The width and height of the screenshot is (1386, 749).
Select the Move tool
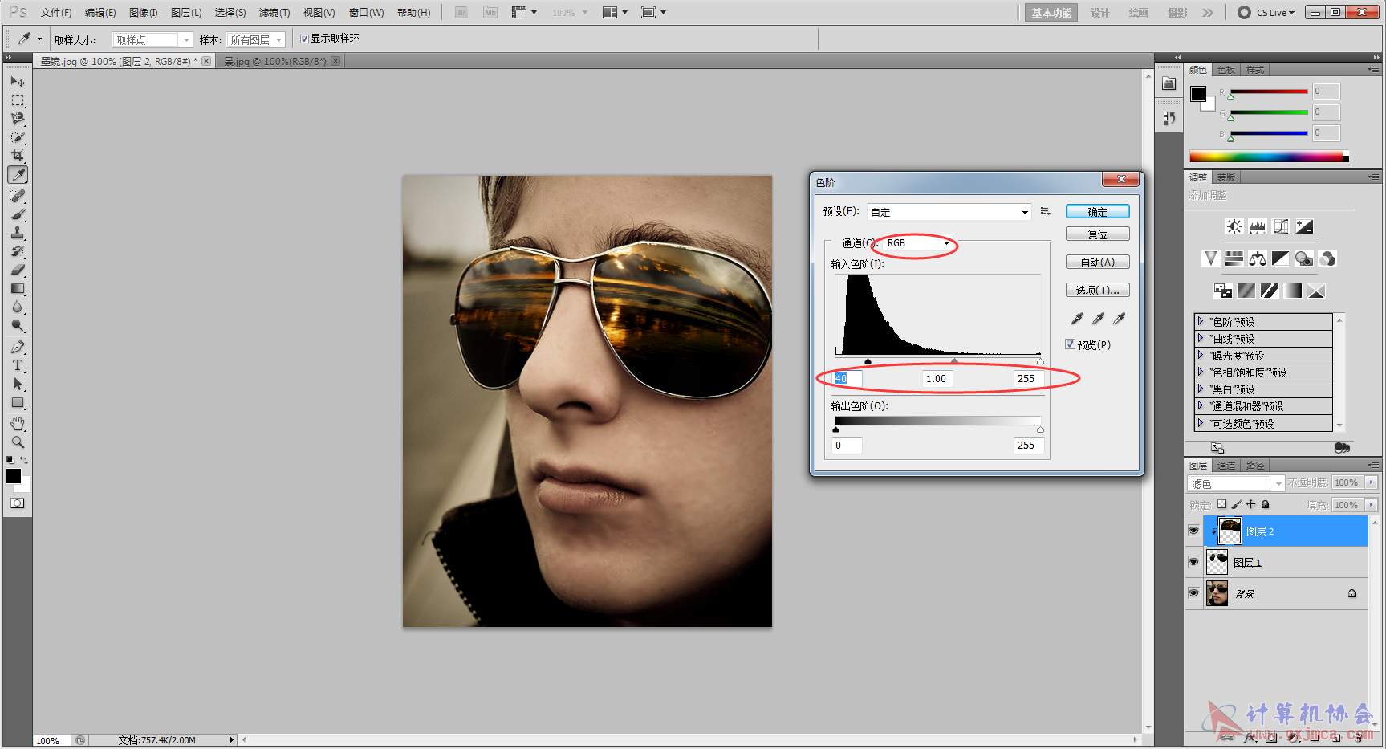click(x=18, y=81)
